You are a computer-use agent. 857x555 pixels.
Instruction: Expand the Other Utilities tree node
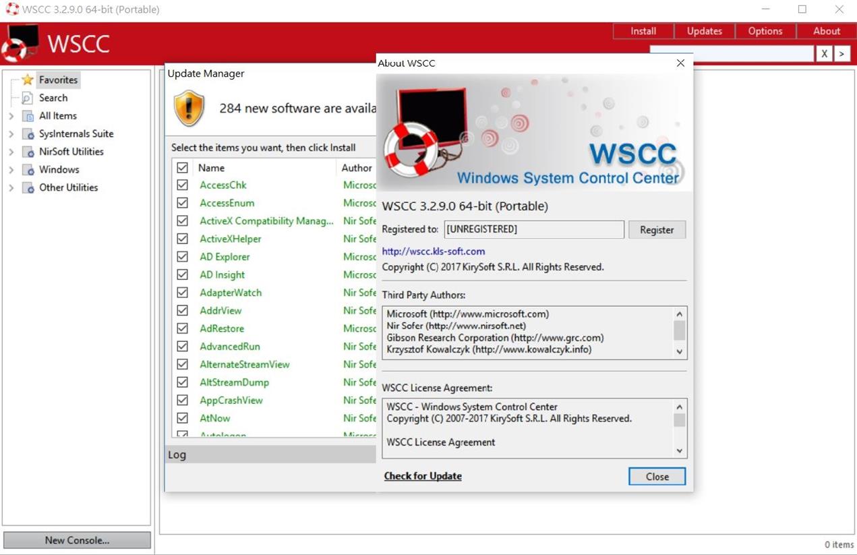click(x=11, y=187)
